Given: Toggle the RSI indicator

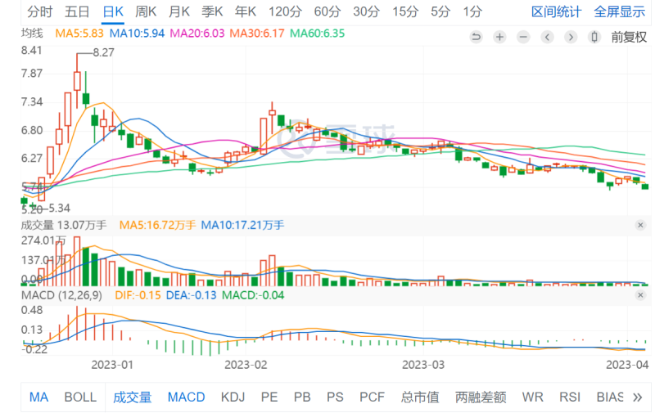Looking at the screenshot, I should tap(570, 397).
